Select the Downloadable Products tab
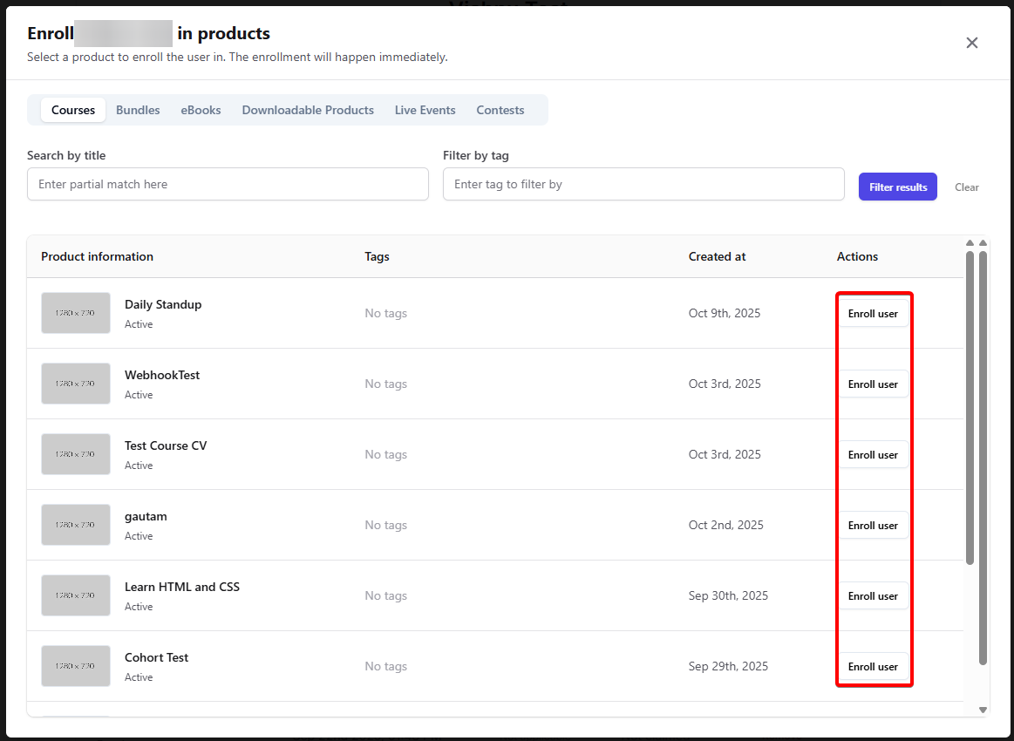The width and height of the screenshot is (1014, 741). point(308,110)
